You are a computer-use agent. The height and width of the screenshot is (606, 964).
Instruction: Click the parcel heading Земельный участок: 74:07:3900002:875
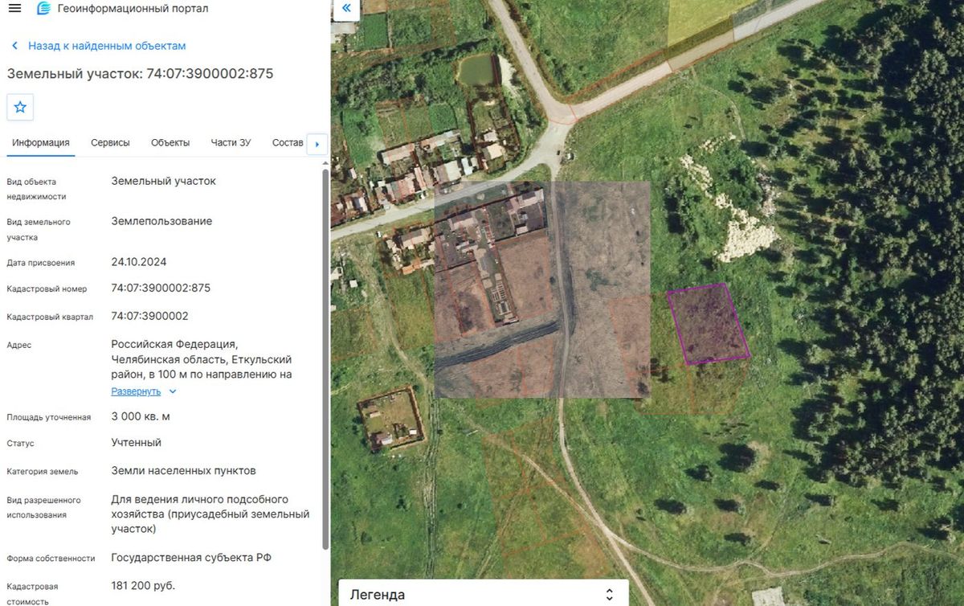141,74
